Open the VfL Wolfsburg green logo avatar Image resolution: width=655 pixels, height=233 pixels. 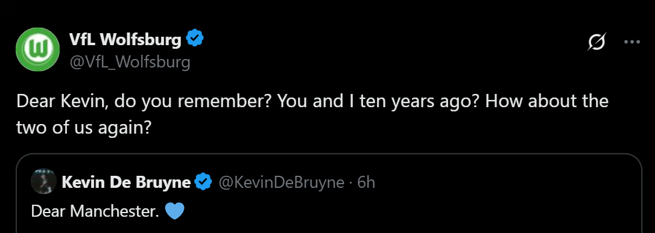click(x=37, y=49)
